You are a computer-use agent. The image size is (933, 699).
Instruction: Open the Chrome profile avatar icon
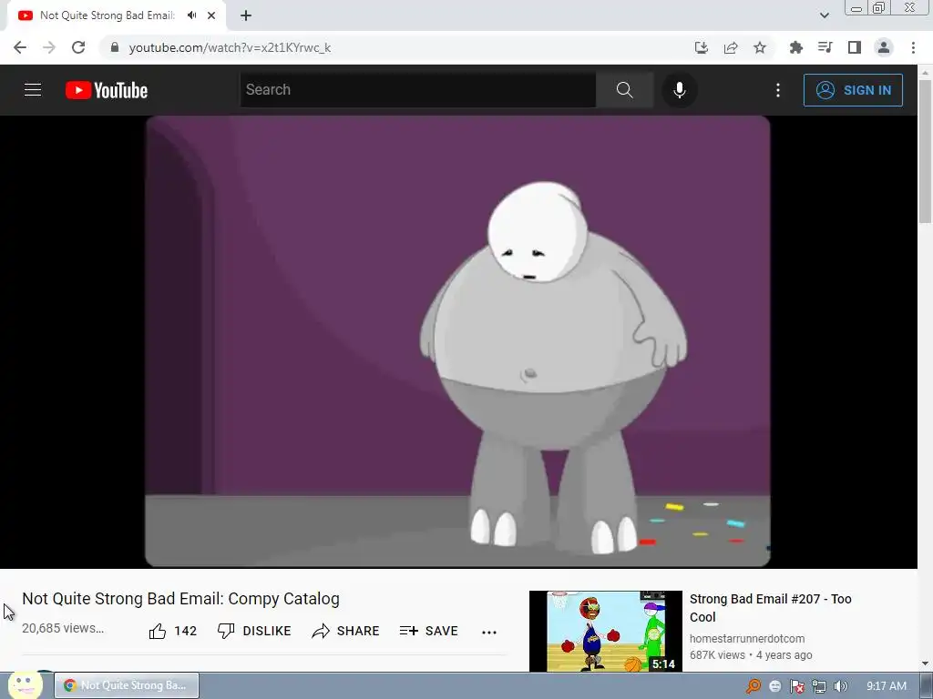tap(884, 47)
